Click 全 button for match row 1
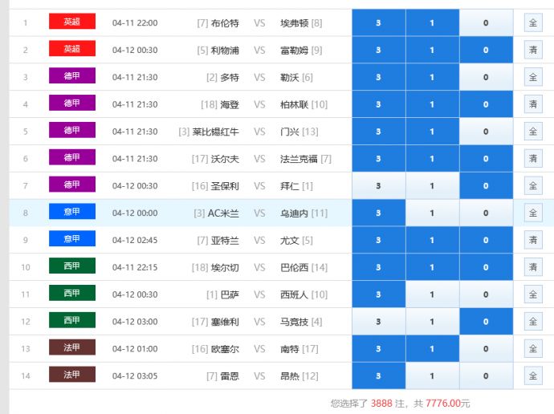Viewport: 554px width, 414px height. [x=533, y=22]
